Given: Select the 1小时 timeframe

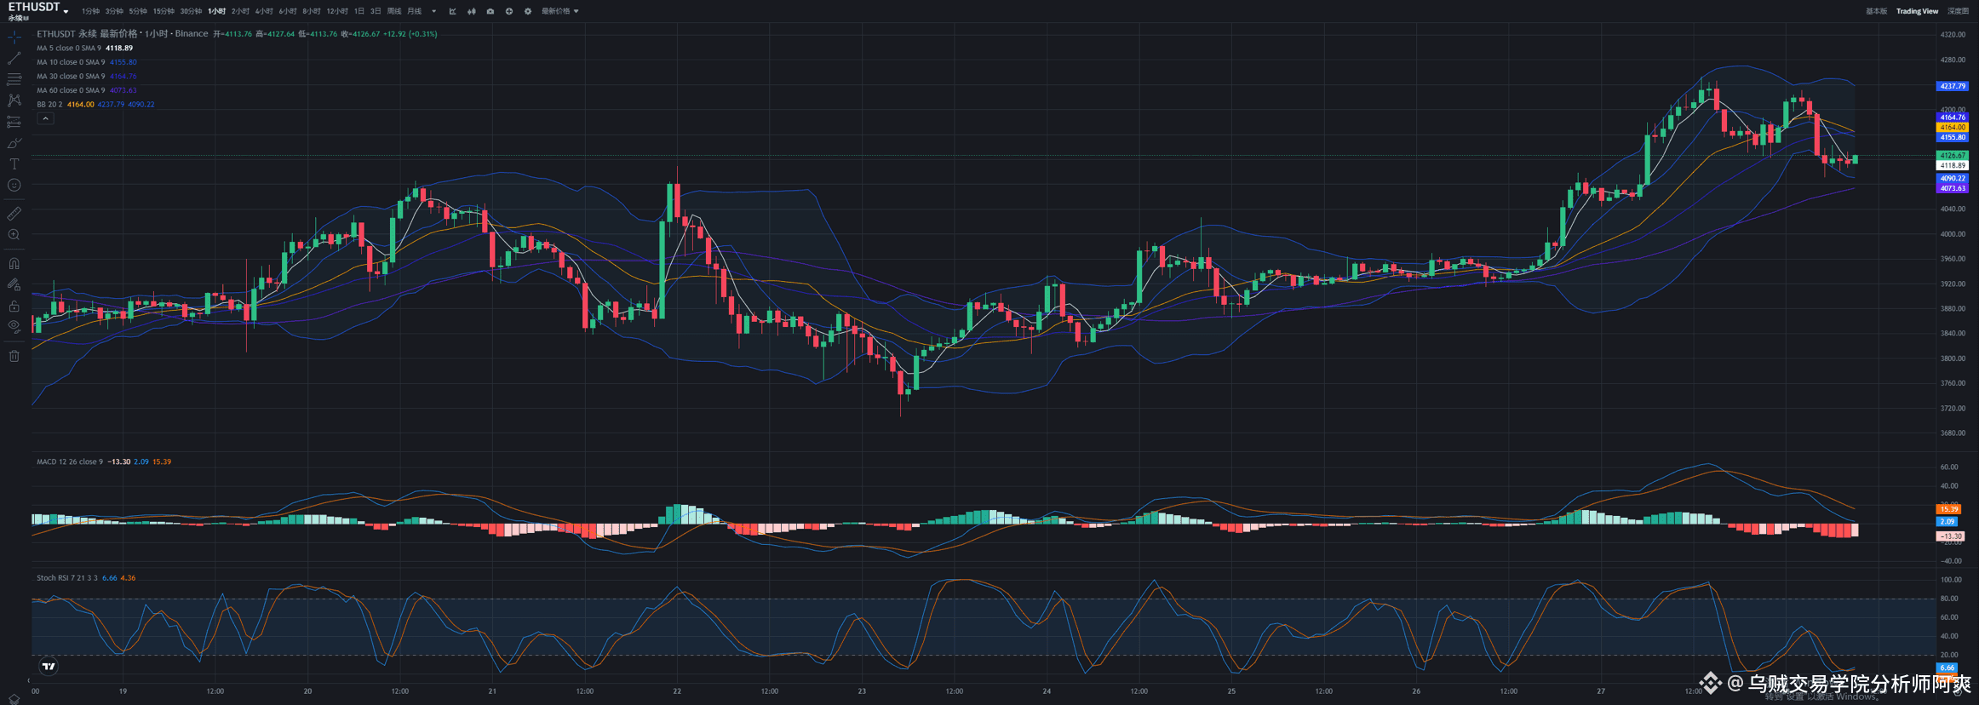Looking at the screenshot, I should [216, 11].
